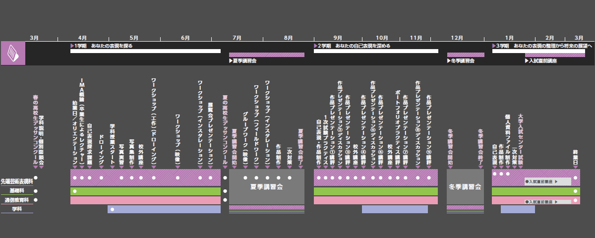
Task: Click the ▶夏季講習会 label under July bar
Action: tap(242, 61)
